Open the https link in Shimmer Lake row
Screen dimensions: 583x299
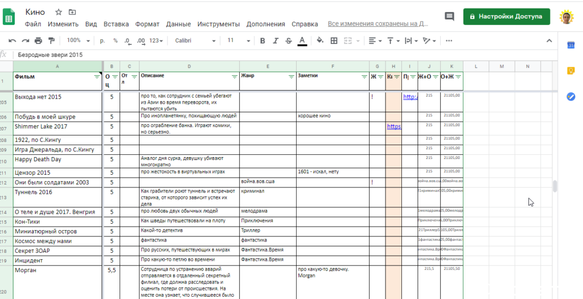394,126
